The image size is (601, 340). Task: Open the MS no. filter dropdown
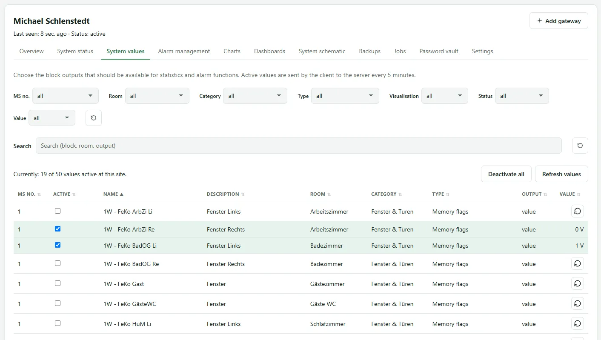[x=66, y=96]
